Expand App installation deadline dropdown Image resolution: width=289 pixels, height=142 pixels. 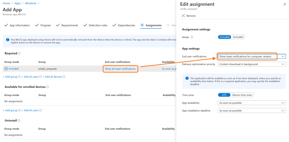(252, 111)
